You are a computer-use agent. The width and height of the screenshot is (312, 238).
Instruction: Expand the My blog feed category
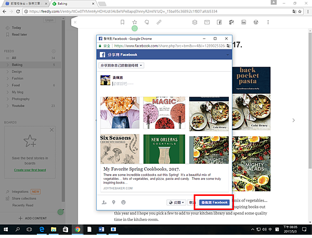[x=8, y=92]
